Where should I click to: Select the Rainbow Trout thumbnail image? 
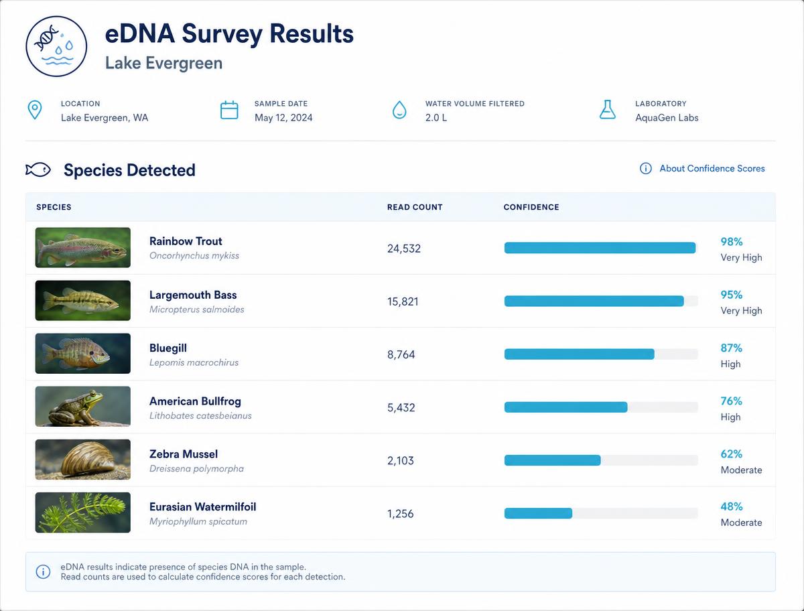83,248
